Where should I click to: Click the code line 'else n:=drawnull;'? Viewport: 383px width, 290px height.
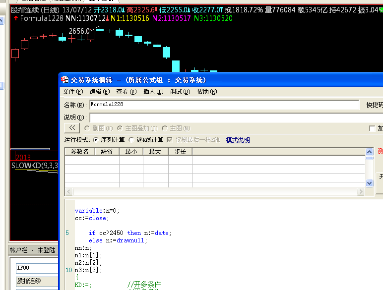click(x=118, y=240)
